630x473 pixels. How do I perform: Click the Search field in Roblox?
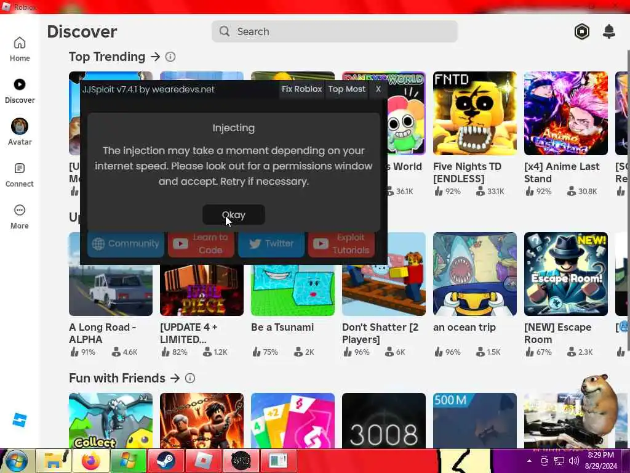334,31
